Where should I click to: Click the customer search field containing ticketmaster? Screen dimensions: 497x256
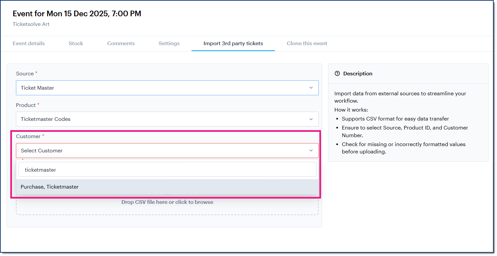pyautogui.click(x=167, y=170)
